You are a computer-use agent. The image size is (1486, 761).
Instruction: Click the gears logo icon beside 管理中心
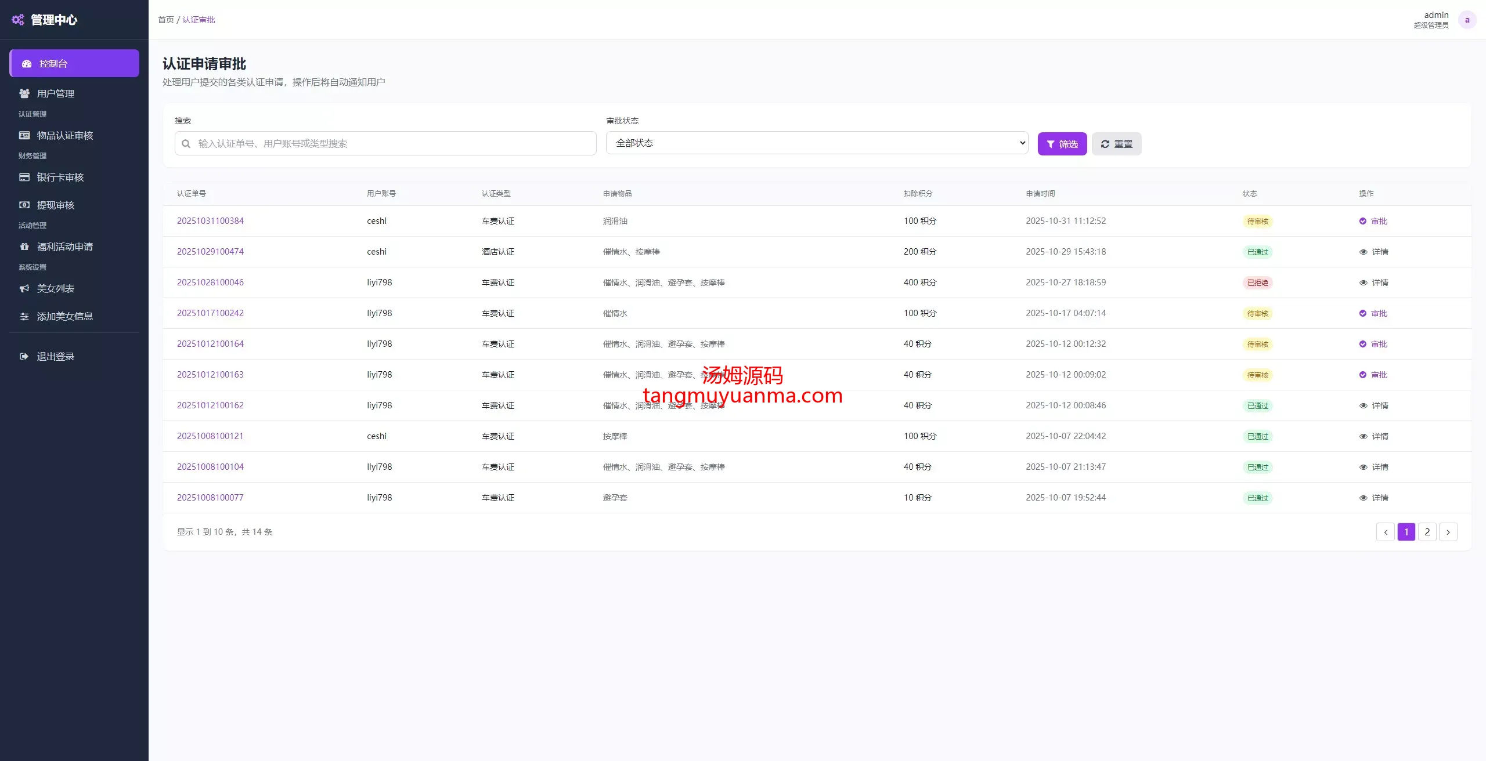tap(18, 20)
